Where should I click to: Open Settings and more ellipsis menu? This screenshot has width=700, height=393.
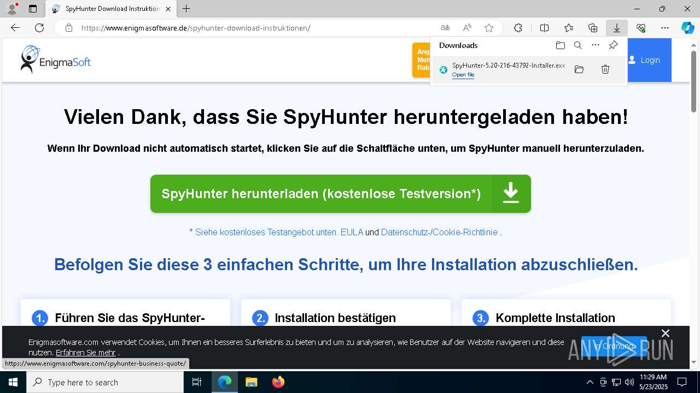pyautogui.click(x=665, y=28)
